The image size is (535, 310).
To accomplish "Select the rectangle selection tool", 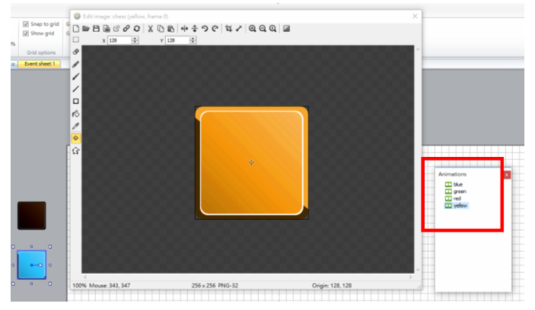I will (x=76, y=40).
